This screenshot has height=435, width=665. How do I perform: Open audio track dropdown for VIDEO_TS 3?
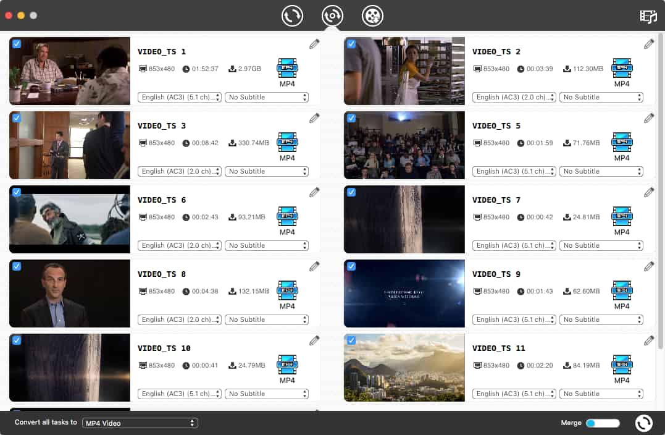click(180, 171)
